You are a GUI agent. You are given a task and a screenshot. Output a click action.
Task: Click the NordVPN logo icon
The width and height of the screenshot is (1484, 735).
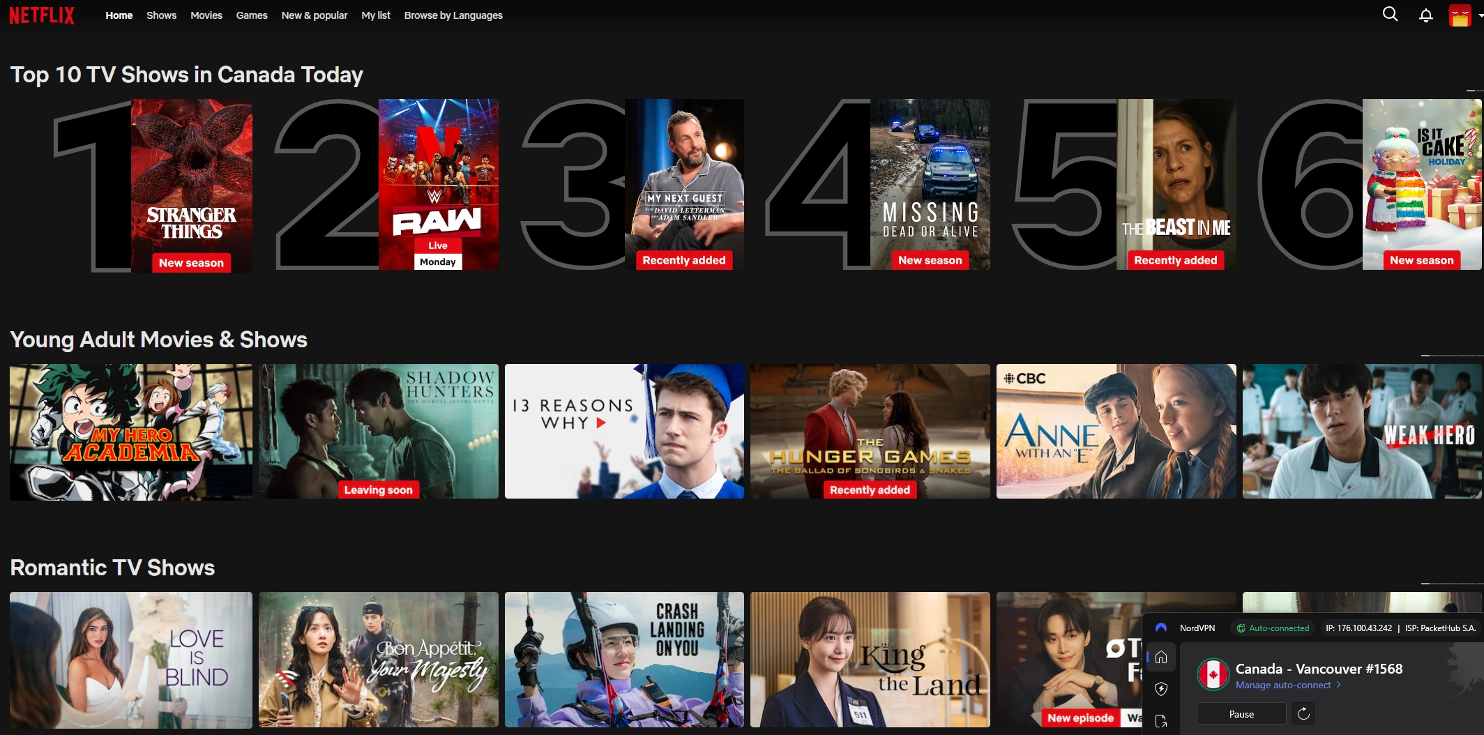[x=1161, y=628]
